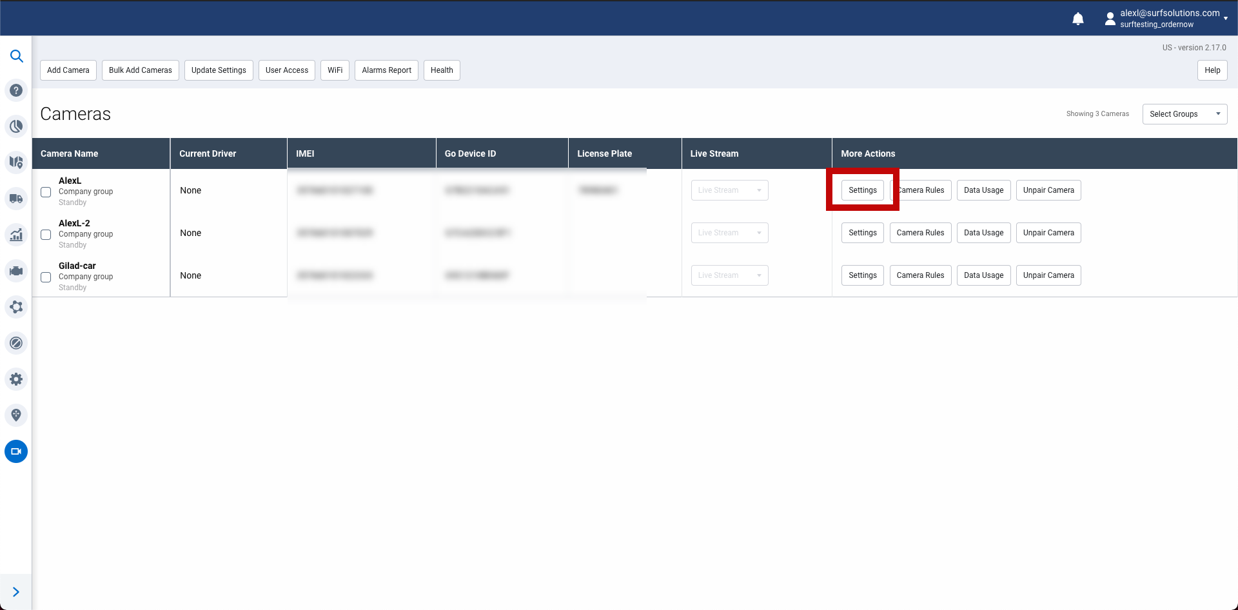Click Data Usage for AlexL-2

point(983,233)
